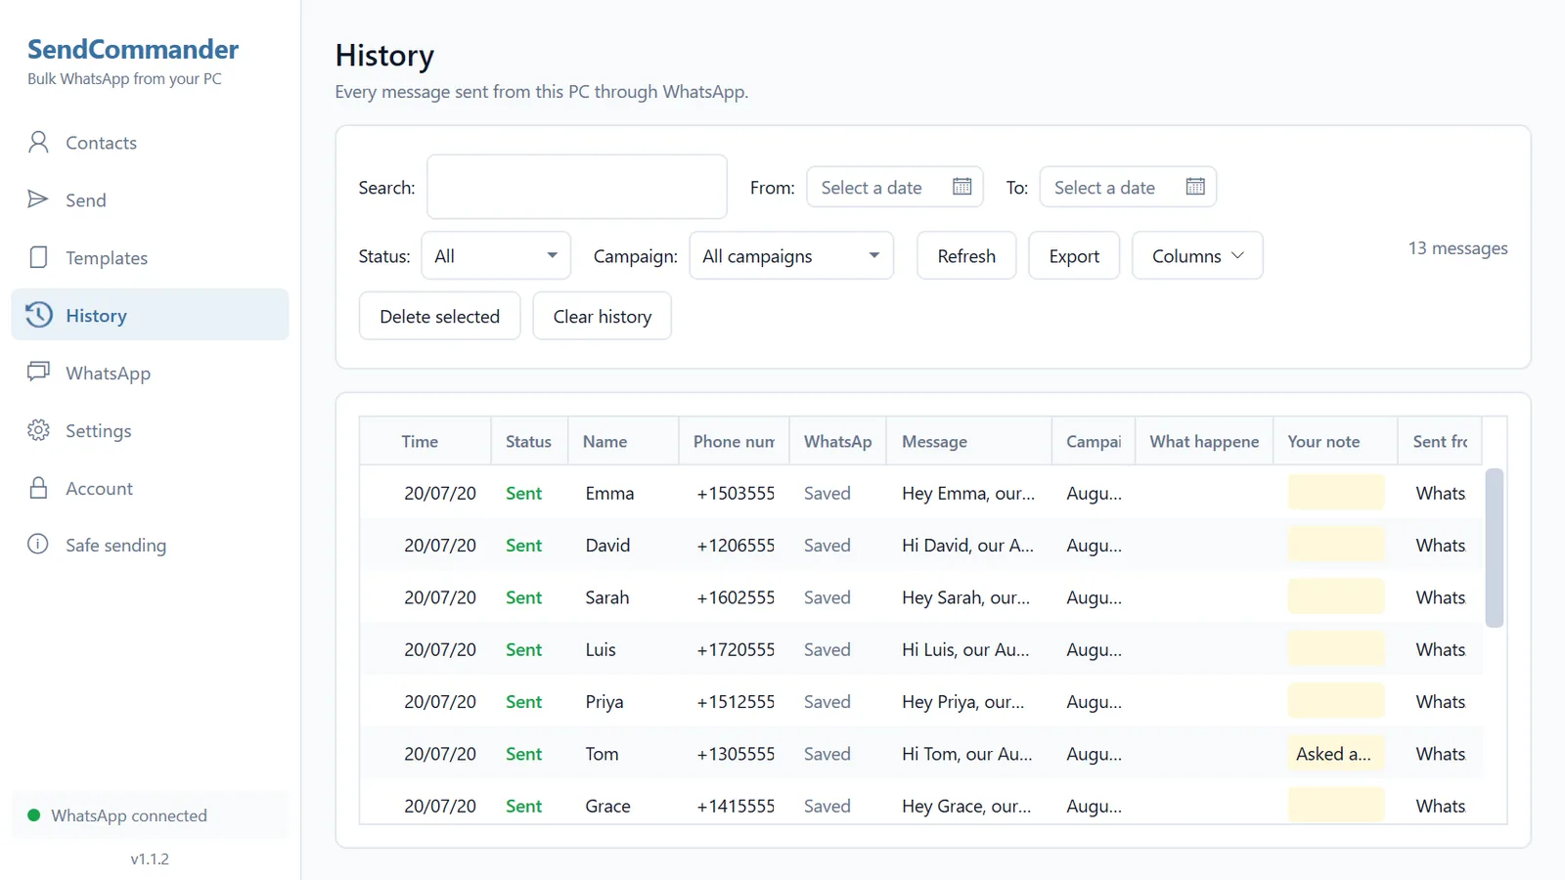Click the '13 messages' count label
1565x880 pixels.
click(1457, 248)
